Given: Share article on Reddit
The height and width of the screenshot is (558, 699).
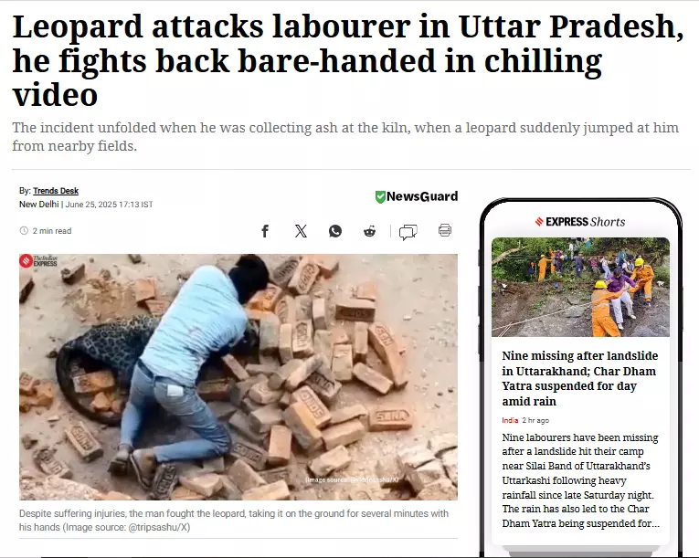Looking at the screenshot, I should (x=369, y=231).
